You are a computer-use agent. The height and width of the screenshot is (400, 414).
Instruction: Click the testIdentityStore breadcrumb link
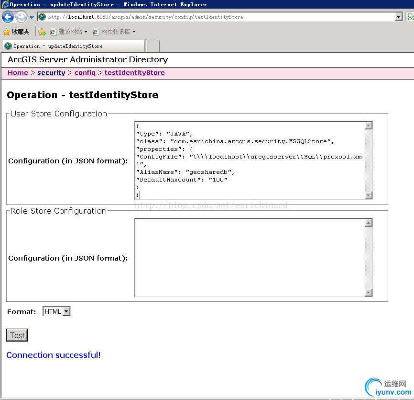[135, 73]
